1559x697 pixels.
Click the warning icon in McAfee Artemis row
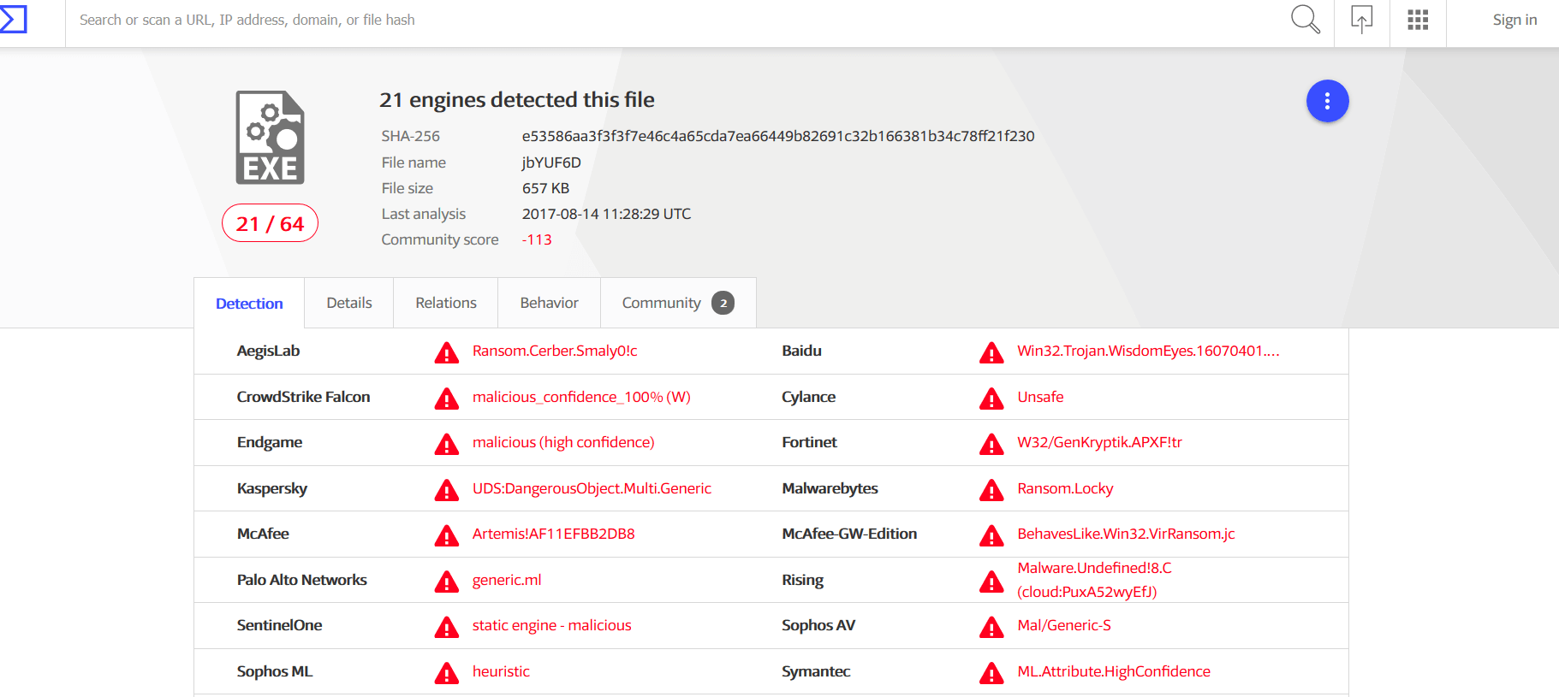(x=446, y=535)
